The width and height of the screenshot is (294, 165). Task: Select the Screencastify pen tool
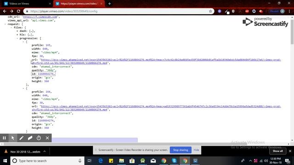click(x=22, y=138)
